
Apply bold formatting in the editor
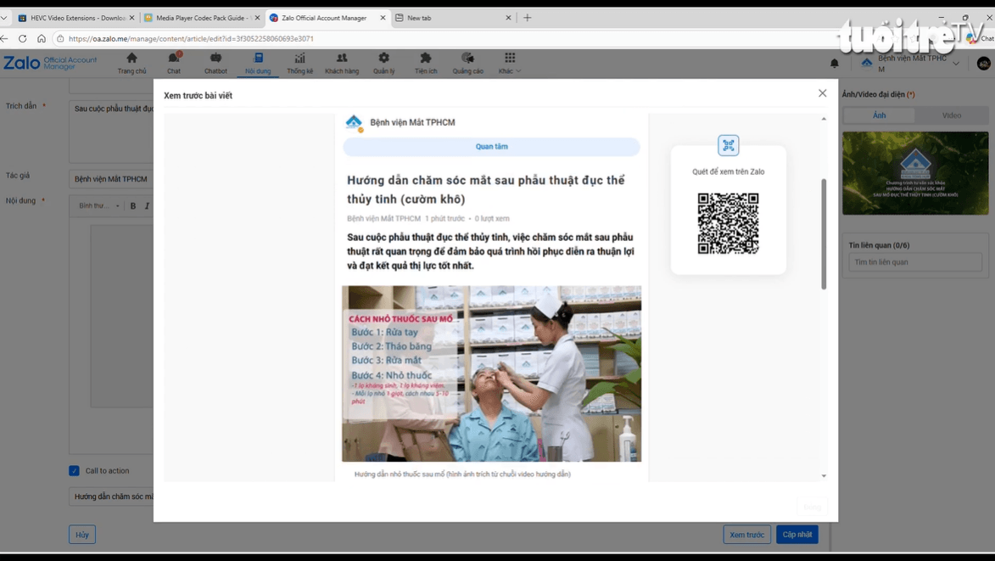(x=131, y=205)
